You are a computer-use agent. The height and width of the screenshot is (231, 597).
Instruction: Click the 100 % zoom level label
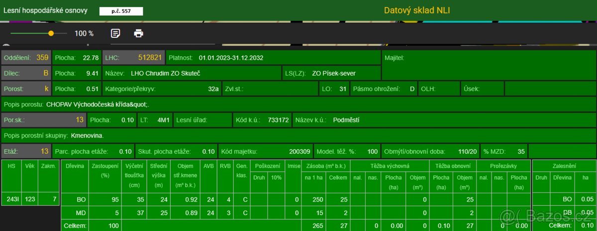point(84,33)
